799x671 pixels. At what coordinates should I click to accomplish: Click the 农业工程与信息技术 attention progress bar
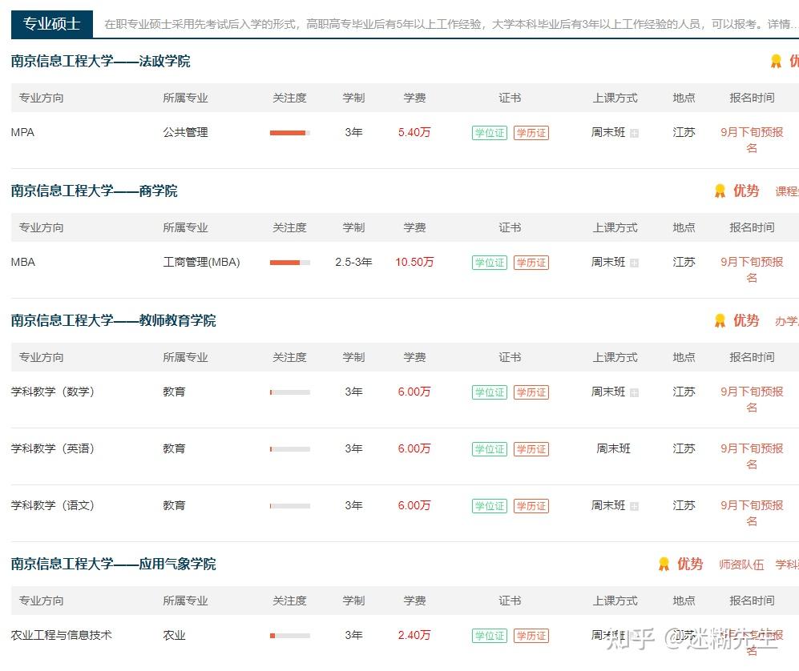(x=290, y=636)
